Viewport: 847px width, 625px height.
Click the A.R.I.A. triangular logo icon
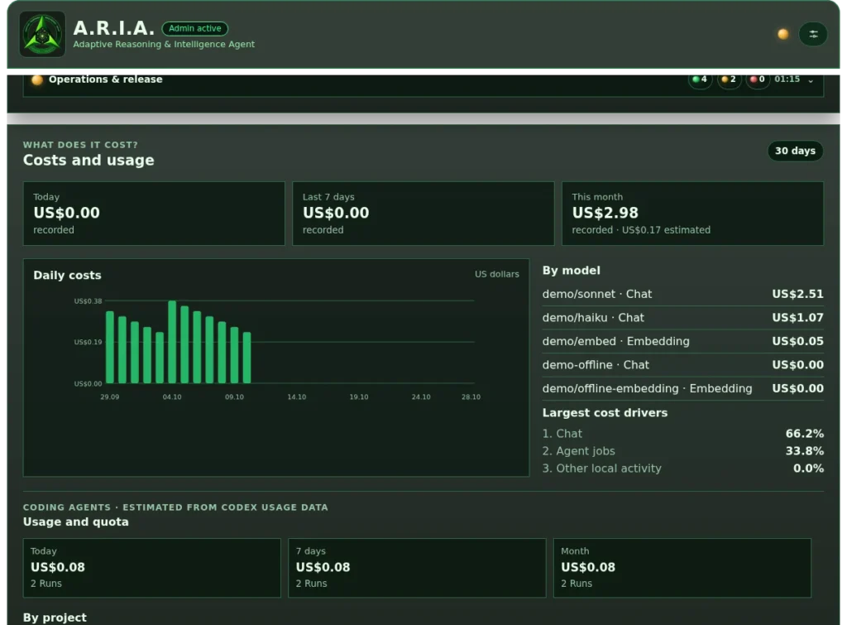pyautogui.click(x=42, y=34)
